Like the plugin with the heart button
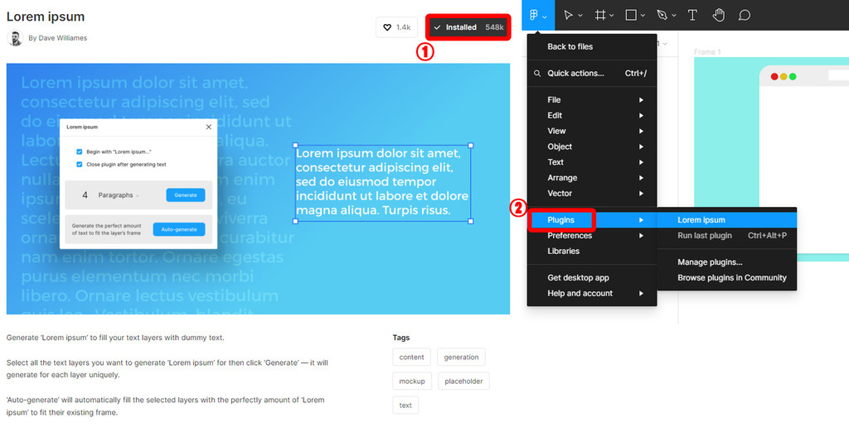Viewport: 849px width, 427px height. tap(397, 27)
